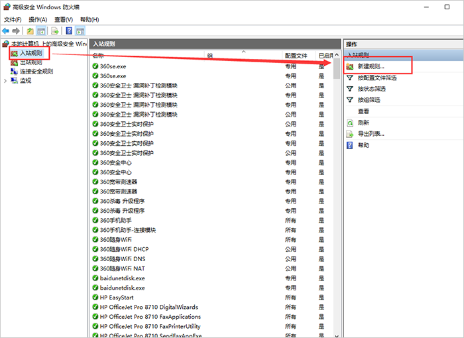Select the 连接安全规则 icon in the tree
The height and width of the screenshot is (338, 464).
tap(14, 72)
